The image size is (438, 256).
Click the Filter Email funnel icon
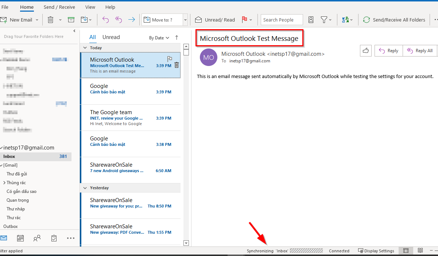tap(323, 20)
